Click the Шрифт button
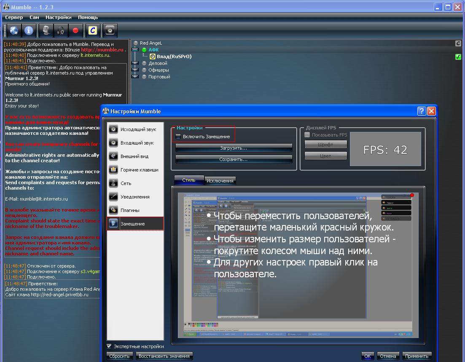Viewport: 465px width, 362px height. tap(325, 145)
